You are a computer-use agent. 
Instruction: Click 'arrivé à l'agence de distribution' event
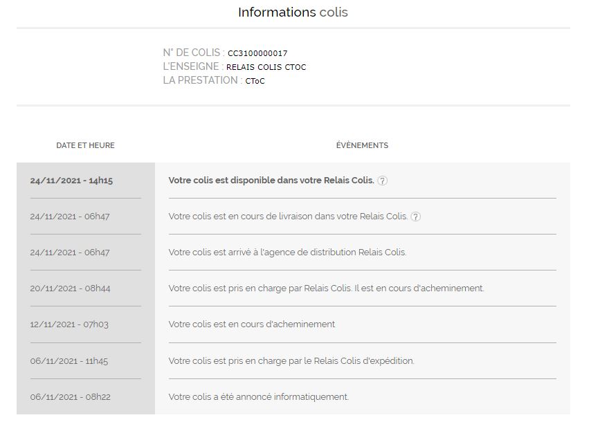coord(287,252)
